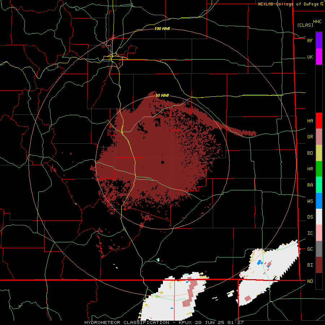Click the BD legend label
The image size is (325, 325).
[310, 153]
